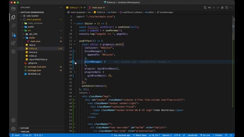Click synchronize changes indicator in status bar
The height and width of the screenshot is (137, 244).
point(27,135)
